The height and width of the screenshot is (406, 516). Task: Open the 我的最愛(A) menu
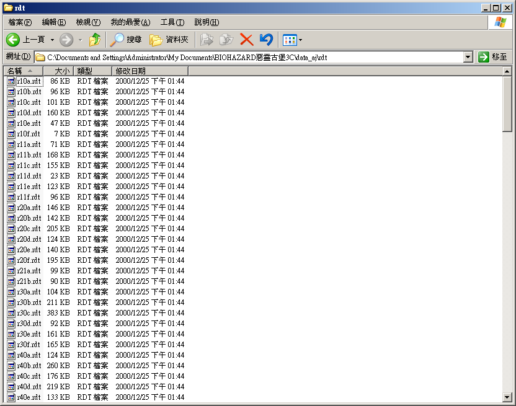pyautogui.click(x=131, y=22)
